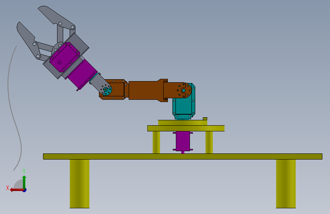Select right short yellow standoff post
This screenshot has height=214, width=330.
pyautogui.click(x=209, y=142)
